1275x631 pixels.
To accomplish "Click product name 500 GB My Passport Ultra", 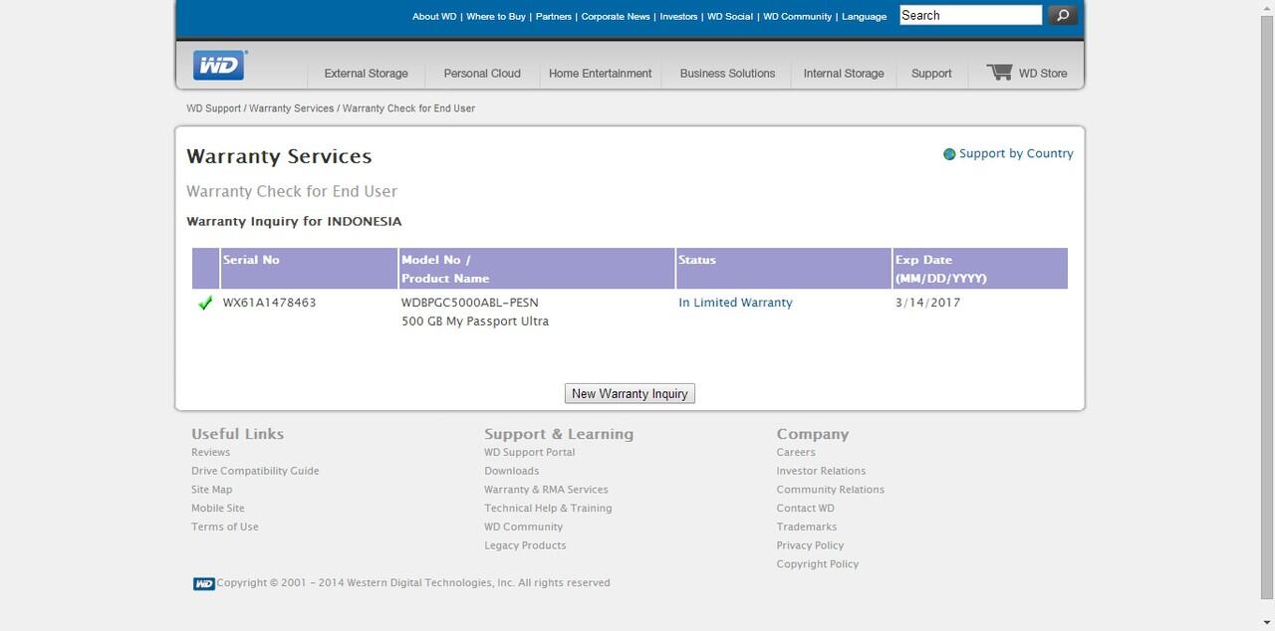I will pyautogui.click(x=475, y=321).
